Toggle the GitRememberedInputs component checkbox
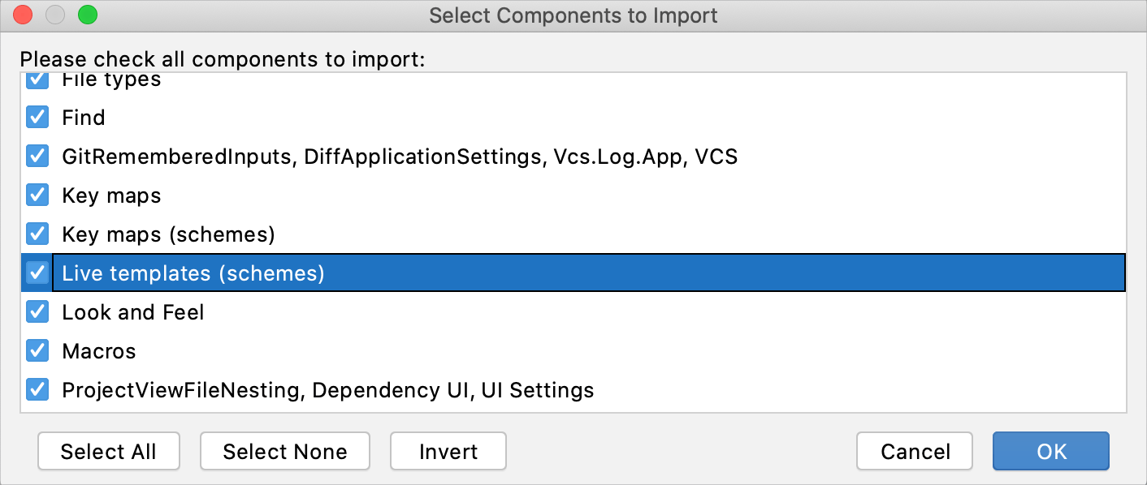Screen dimensions: 1147x485 point(37,156)
